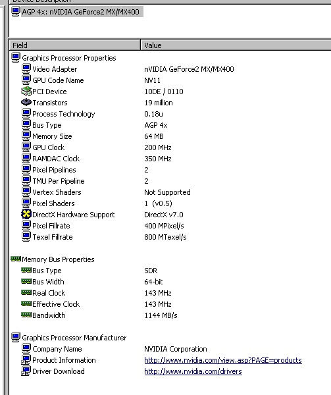Click the Graphics Processor Properties group icon
The height and width of the screenshot is (395, 331).
pos(16,58)
